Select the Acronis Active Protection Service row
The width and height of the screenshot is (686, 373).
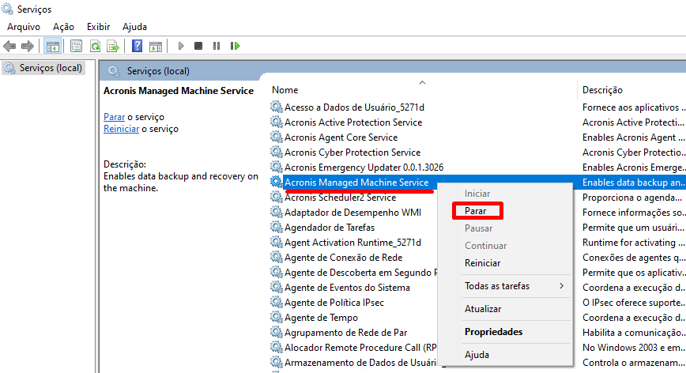[x=352, y=122]
